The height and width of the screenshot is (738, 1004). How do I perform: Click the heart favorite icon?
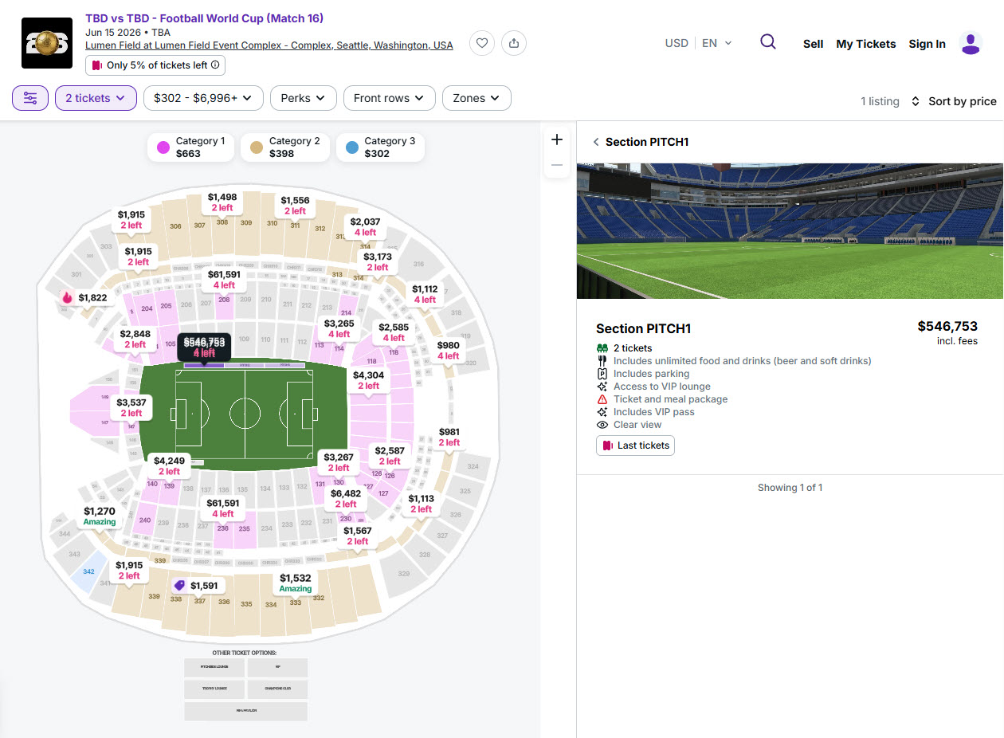click(482, 43)
